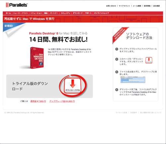Click the トライアル版のダウンロード text
This screenshot has height=144, width=166.
pos(30,86)
